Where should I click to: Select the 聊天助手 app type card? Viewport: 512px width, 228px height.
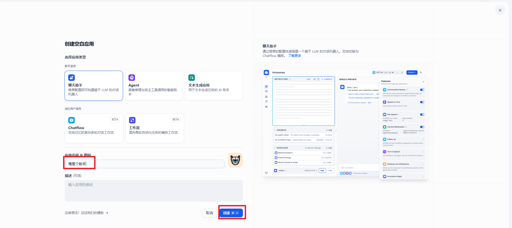94,86
